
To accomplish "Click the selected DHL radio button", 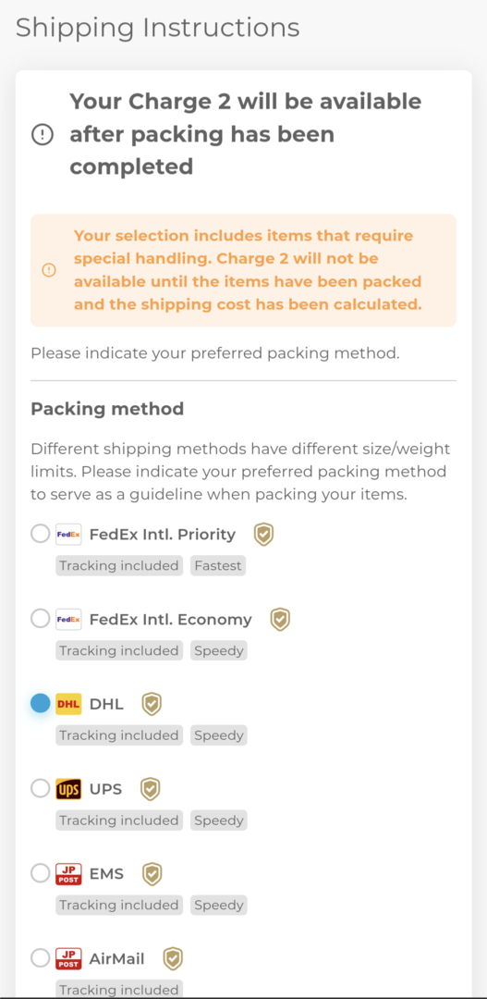I will (x=40, y=704).
